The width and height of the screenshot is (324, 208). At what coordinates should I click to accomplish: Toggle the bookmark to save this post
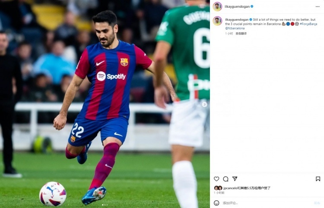click(x=318, y=179)
